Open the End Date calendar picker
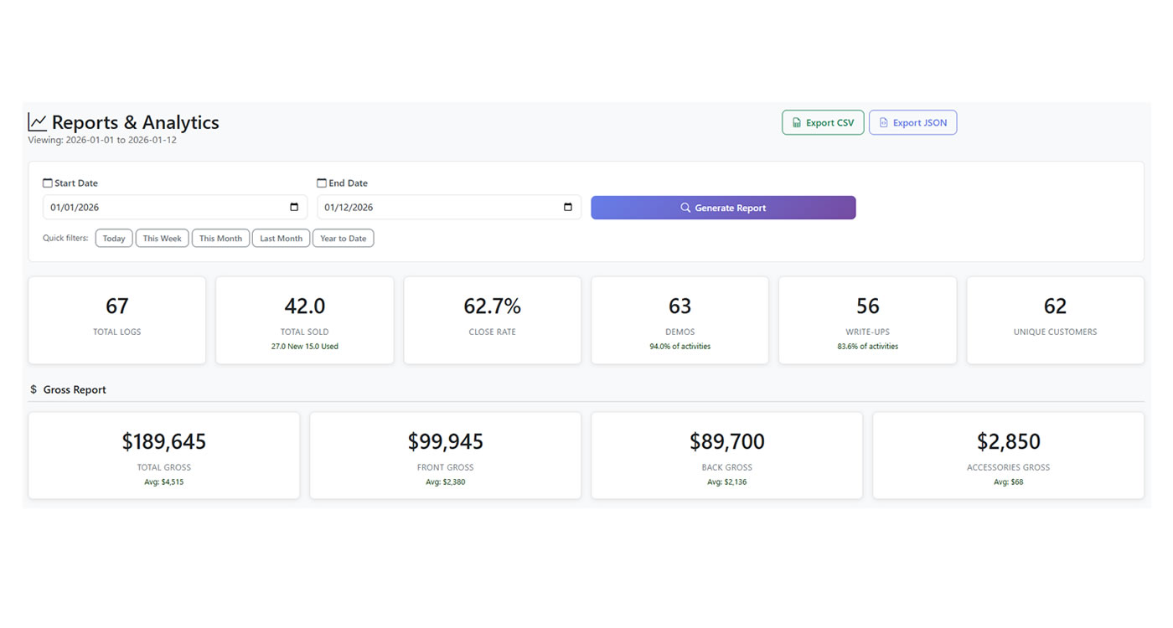This screenshot has width=1173, height=628. [x=567, y=207]
